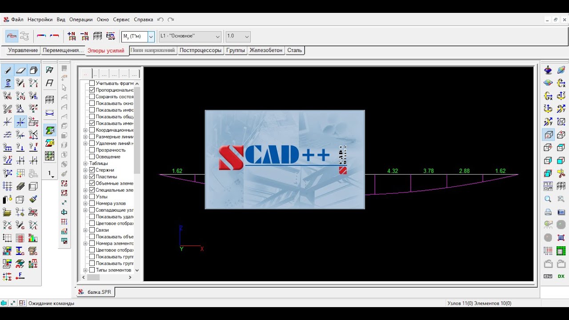Click the frame structure icon in top toolbar
The height and width of the screenshot is (320, 569).
(98, 36)
